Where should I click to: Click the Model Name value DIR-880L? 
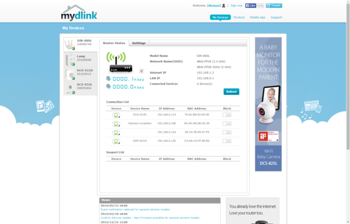coord(203,56)
